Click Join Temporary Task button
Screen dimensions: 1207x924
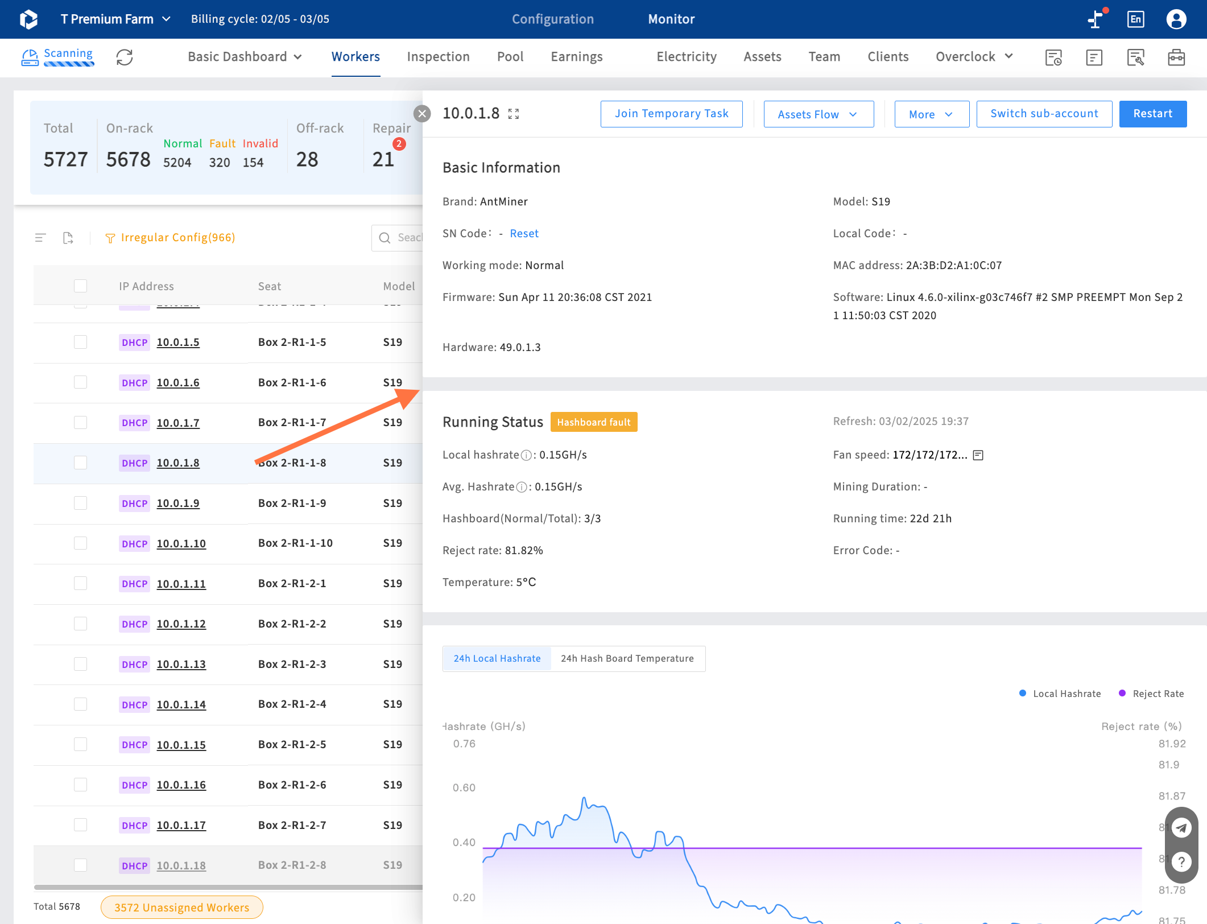[x=671, y=114]
